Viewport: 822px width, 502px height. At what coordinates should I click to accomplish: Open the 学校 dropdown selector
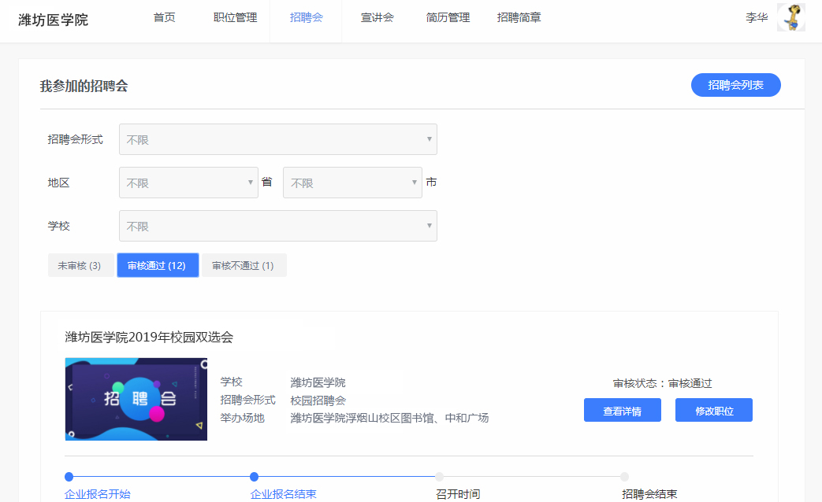(277, 226)
